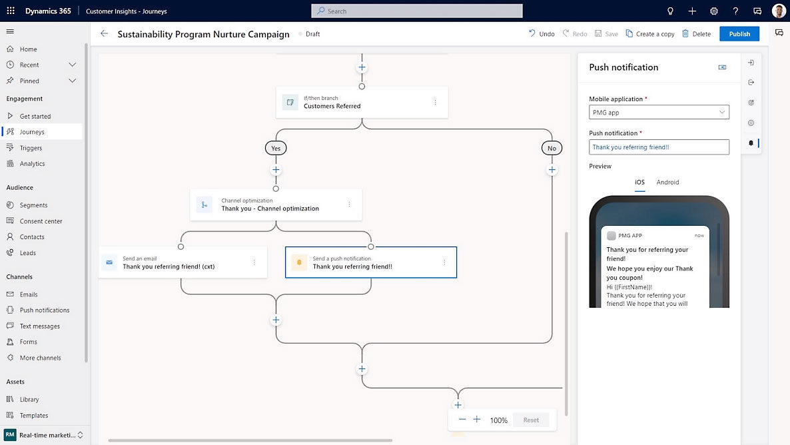Viewport: 790px width, 445px height.
Task: Click the back arrow beside the campaign title
Action: click(104, 34)
